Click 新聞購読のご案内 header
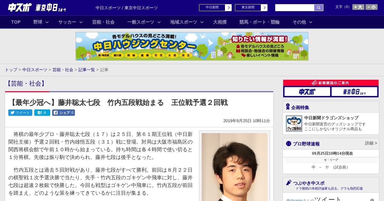 [331, 83]
